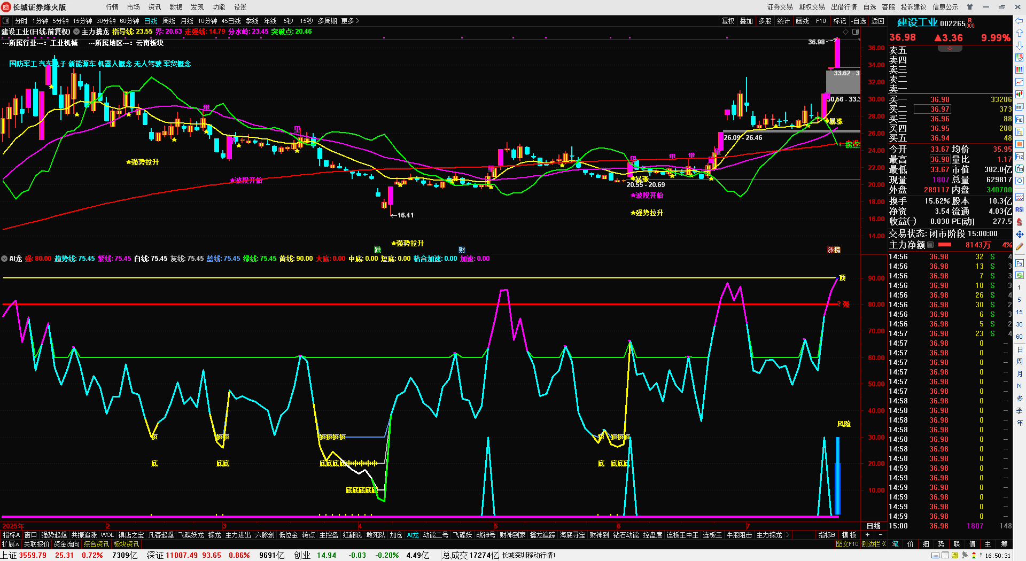This screenshot has height=561, width=1026.
Task: Click the 画线 drawing button
Action: (x=803, y=21)
